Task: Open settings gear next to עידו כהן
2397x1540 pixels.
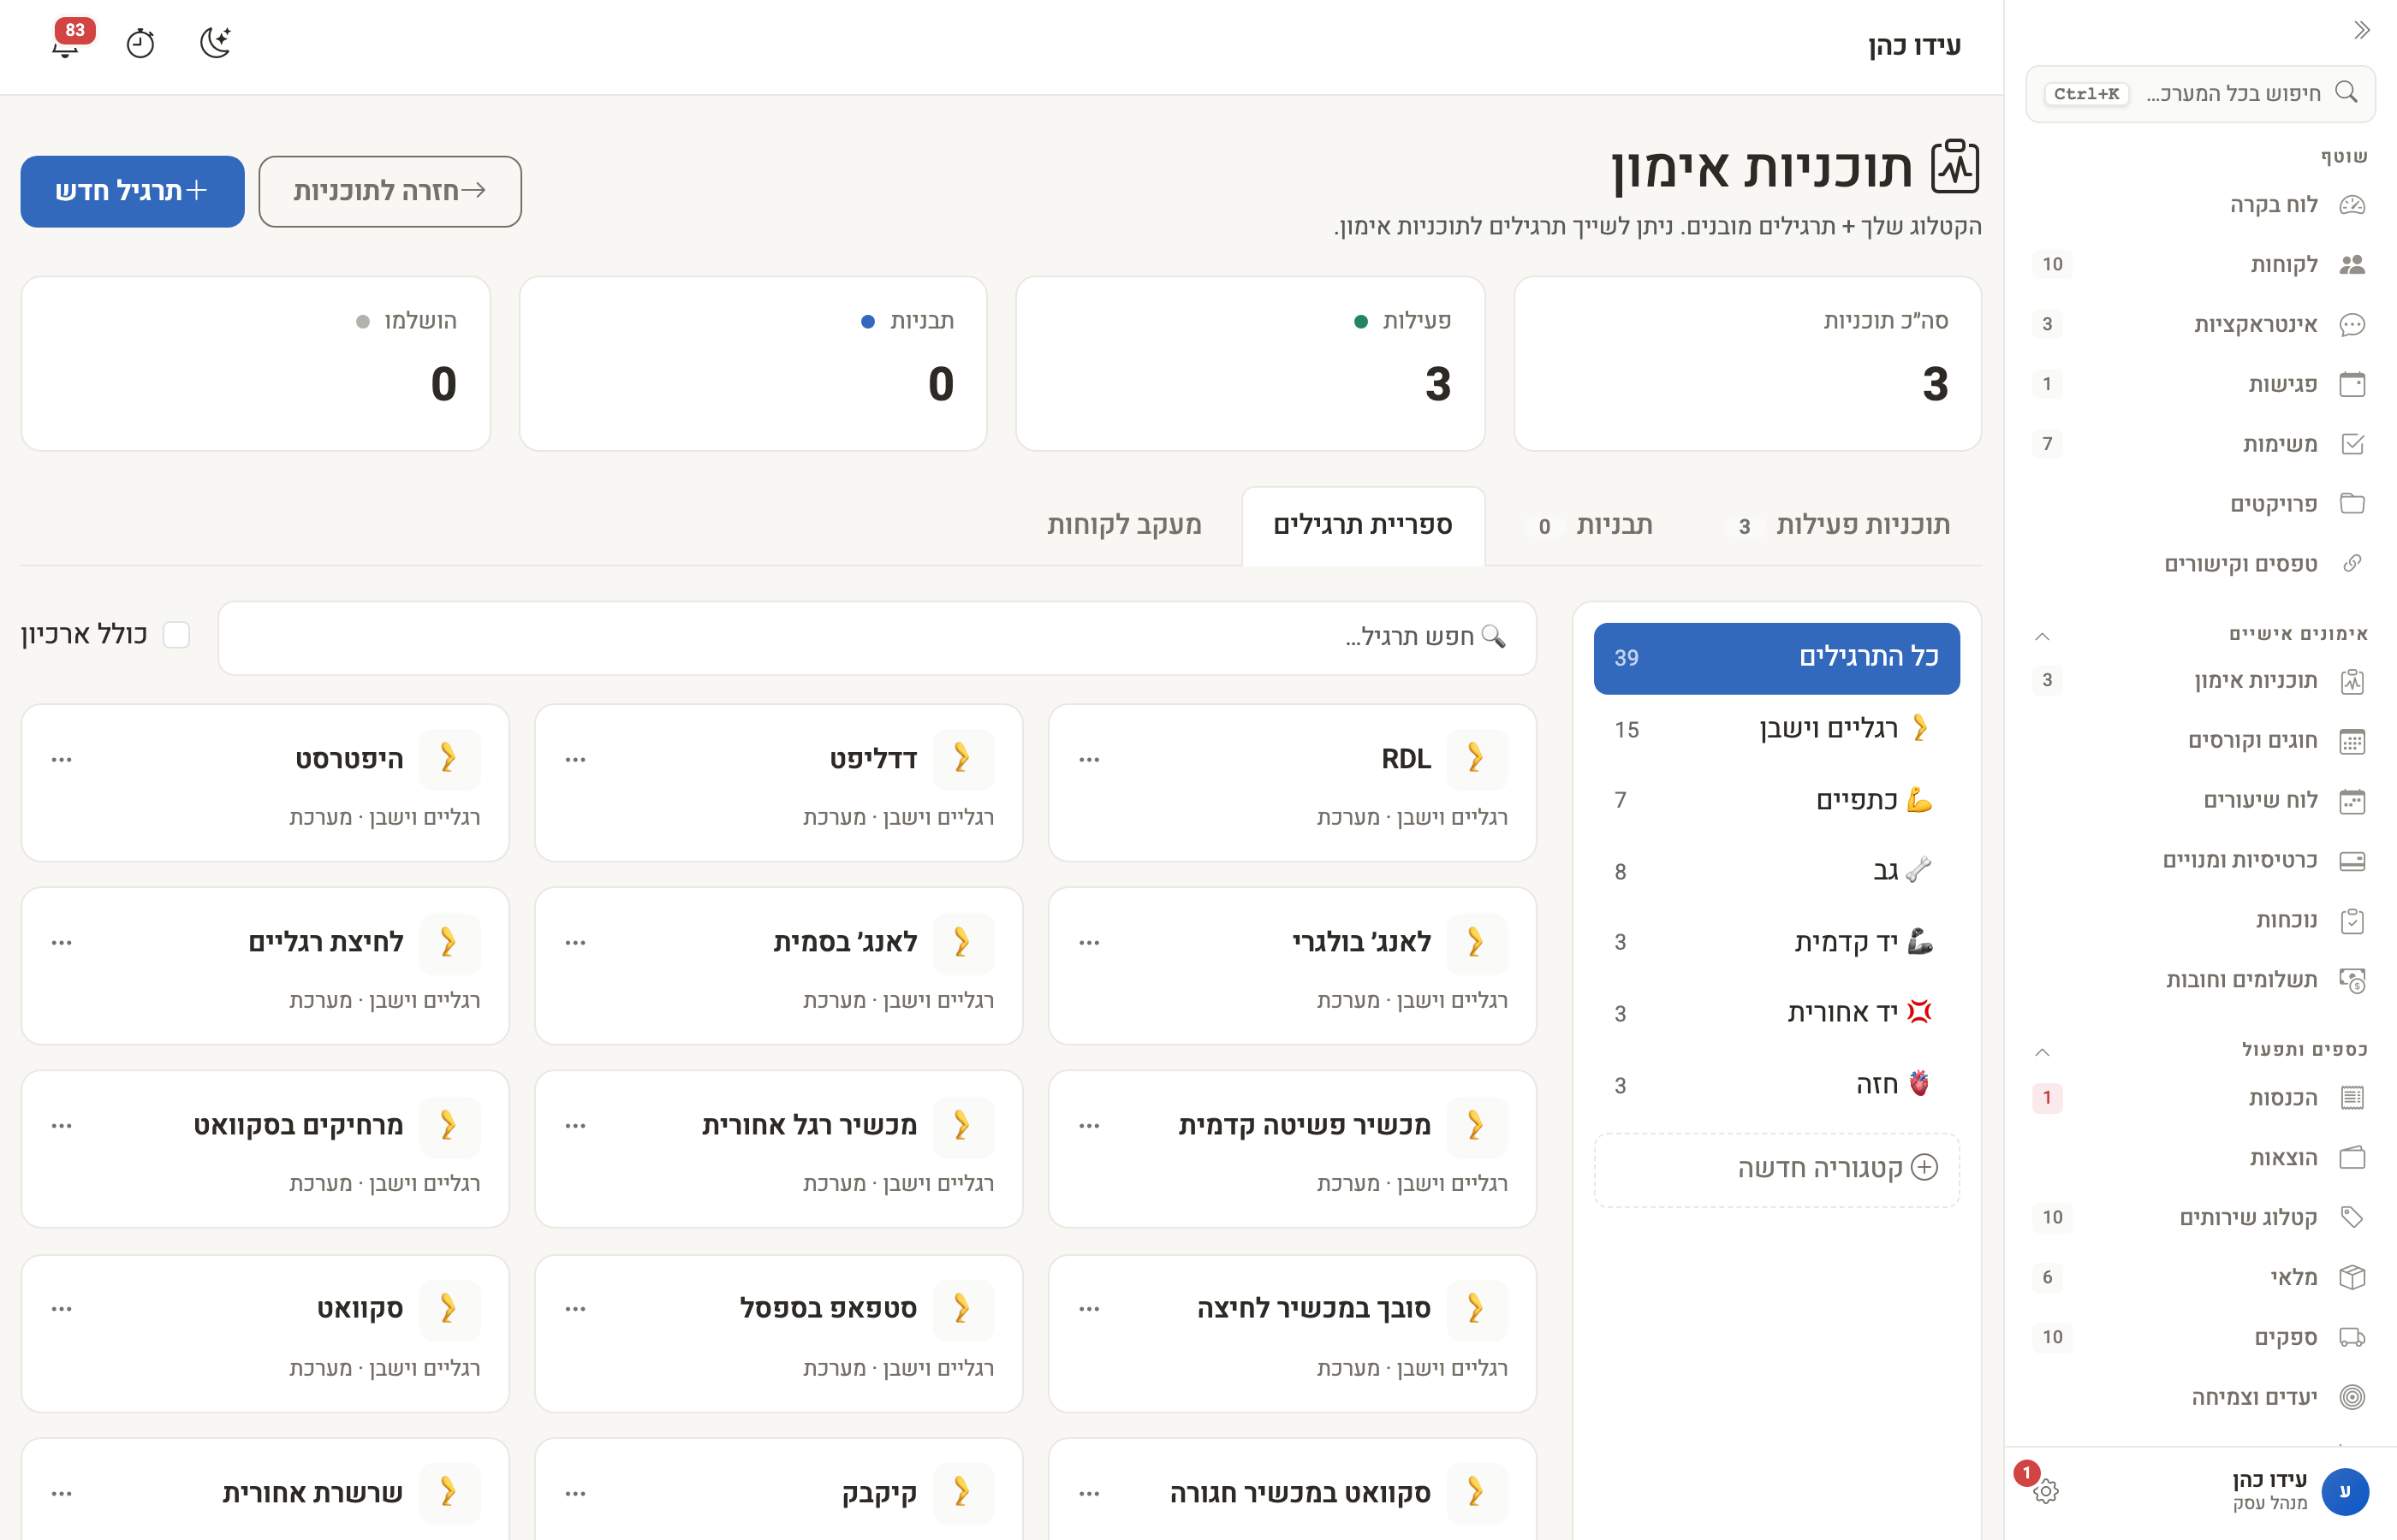Action: pyautogui.click(x=2045, y=1491)
